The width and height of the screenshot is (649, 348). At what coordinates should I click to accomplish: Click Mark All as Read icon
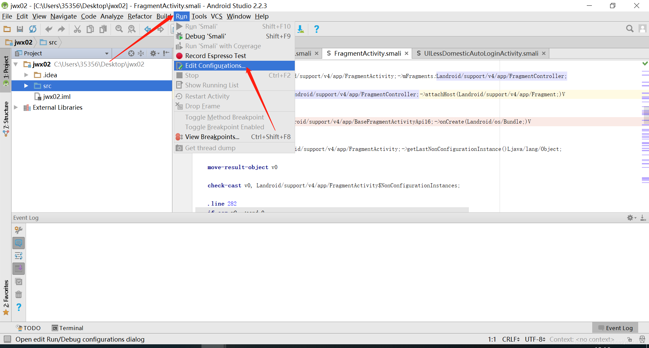tap(19, 282)
